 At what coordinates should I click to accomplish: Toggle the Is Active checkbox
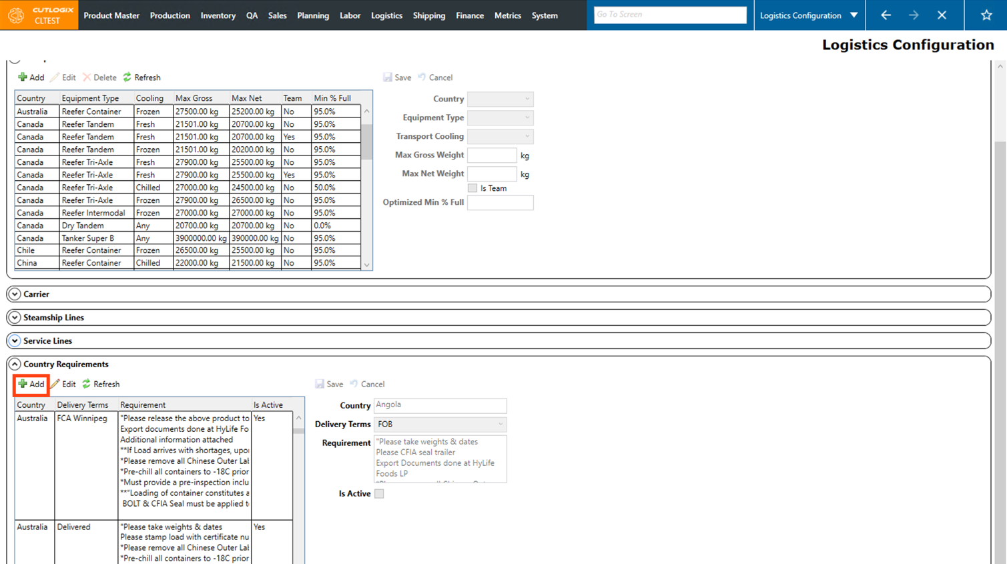pyautogui.click(x=379, y=493)
